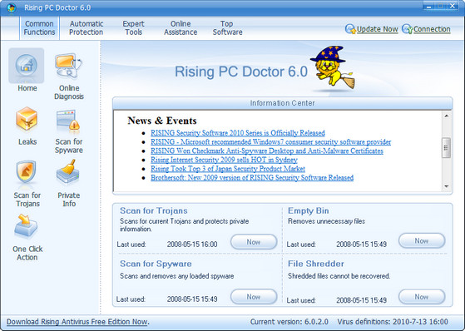
Task: Select Scan for Trojans shield icon
Action: tap(27, 172)
